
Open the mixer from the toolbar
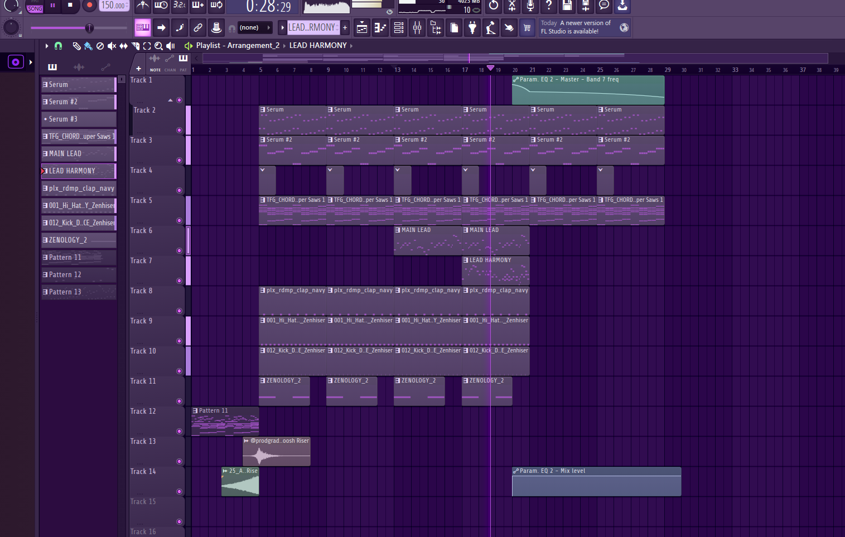[417, 27]
